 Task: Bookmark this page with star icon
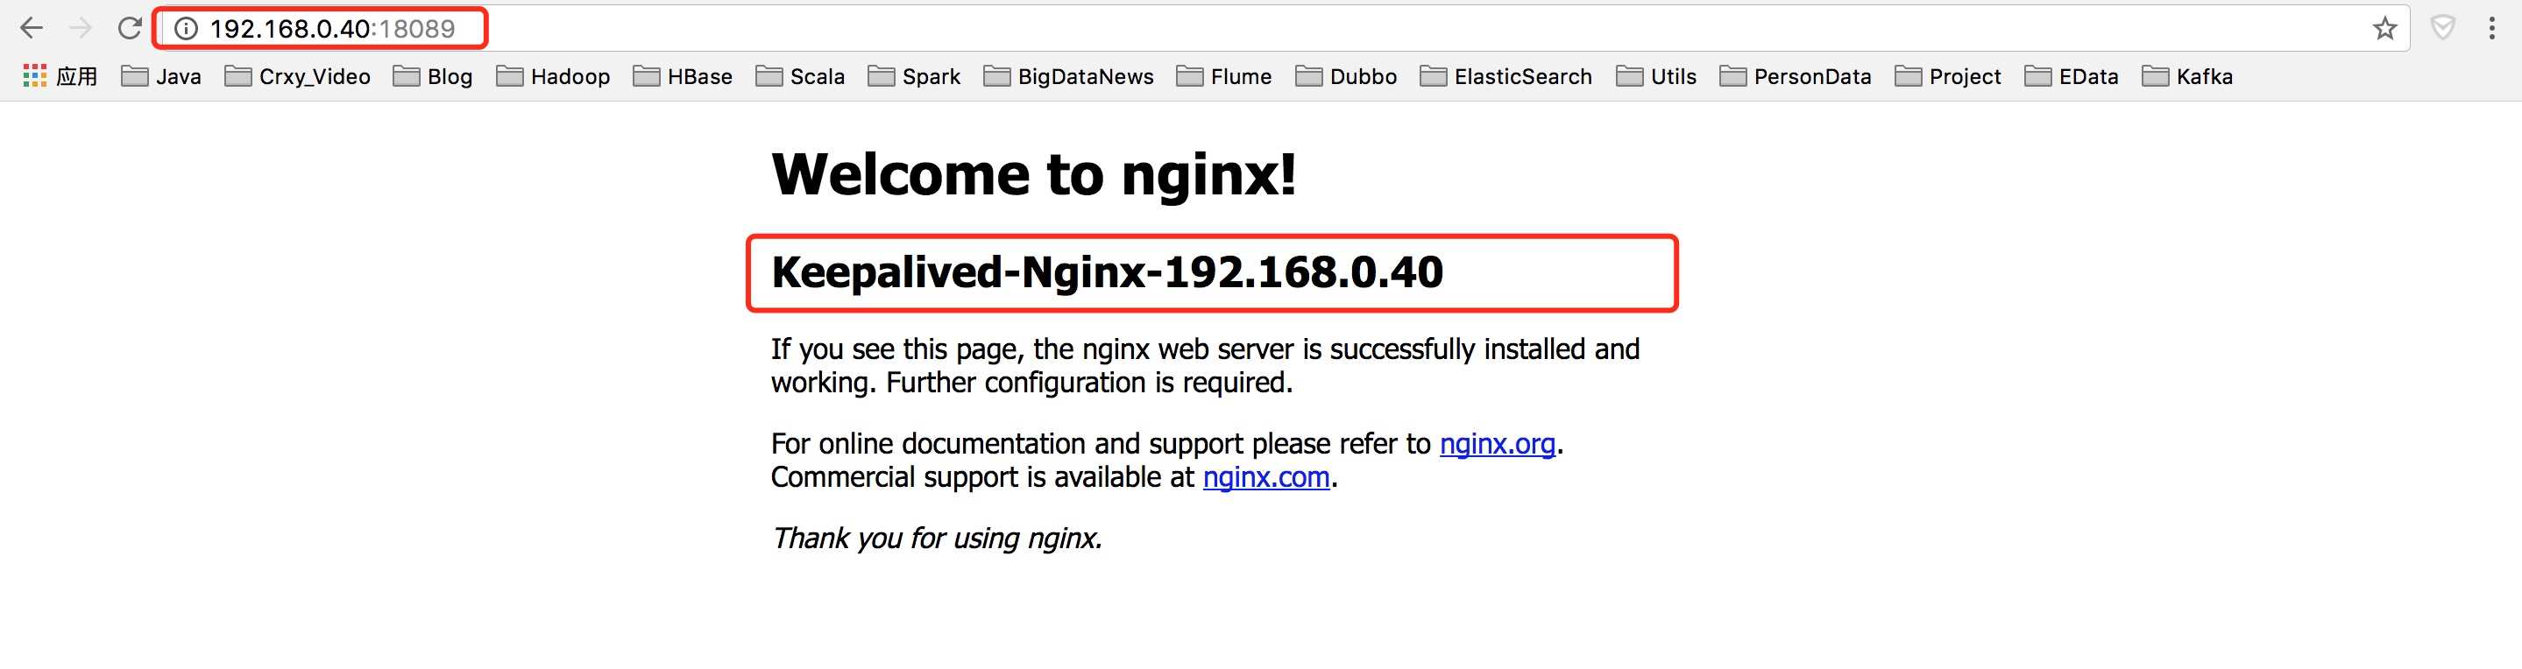[2385, 28]
